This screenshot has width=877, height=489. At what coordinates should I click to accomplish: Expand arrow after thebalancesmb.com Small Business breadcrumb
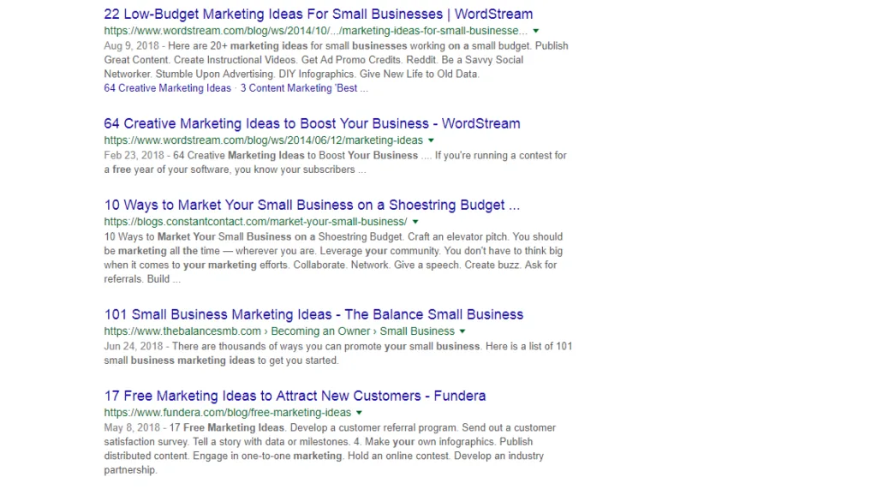coord(462,331)
